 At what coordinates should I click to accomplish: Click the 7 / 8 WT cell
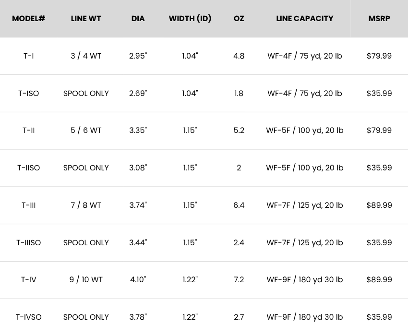point(86,205)
